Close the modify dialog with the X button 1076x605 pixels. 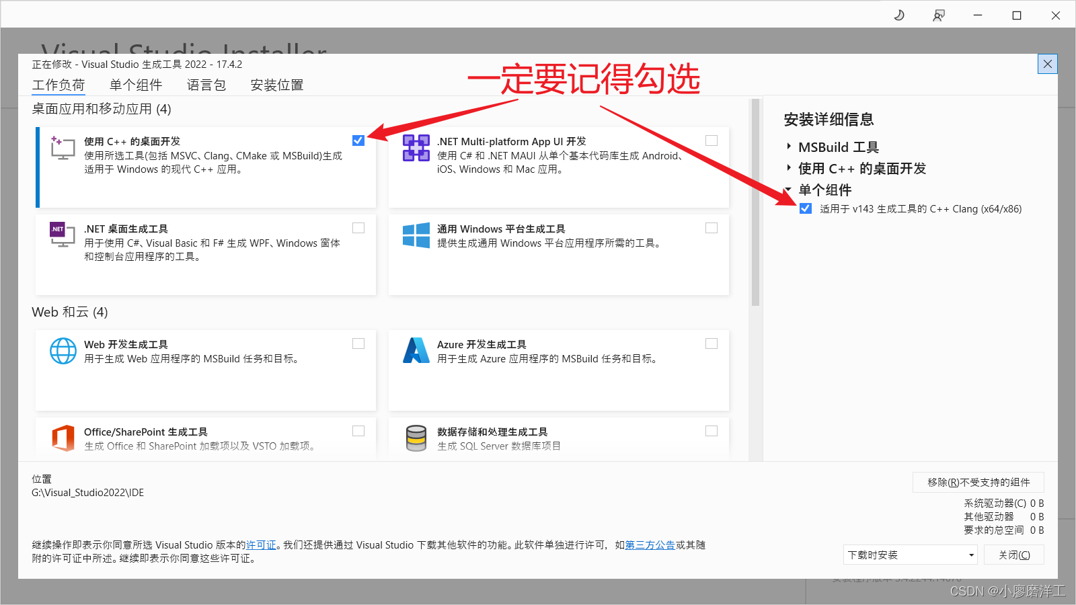(x=1048, y=64)
